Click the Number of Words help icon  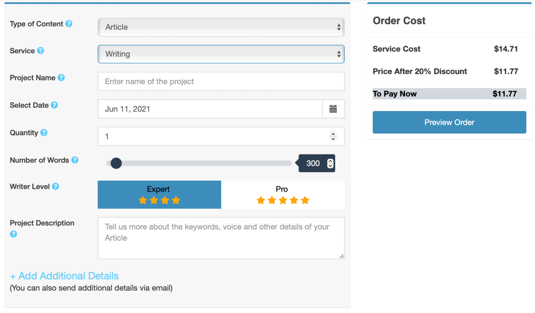pos(76,160)
